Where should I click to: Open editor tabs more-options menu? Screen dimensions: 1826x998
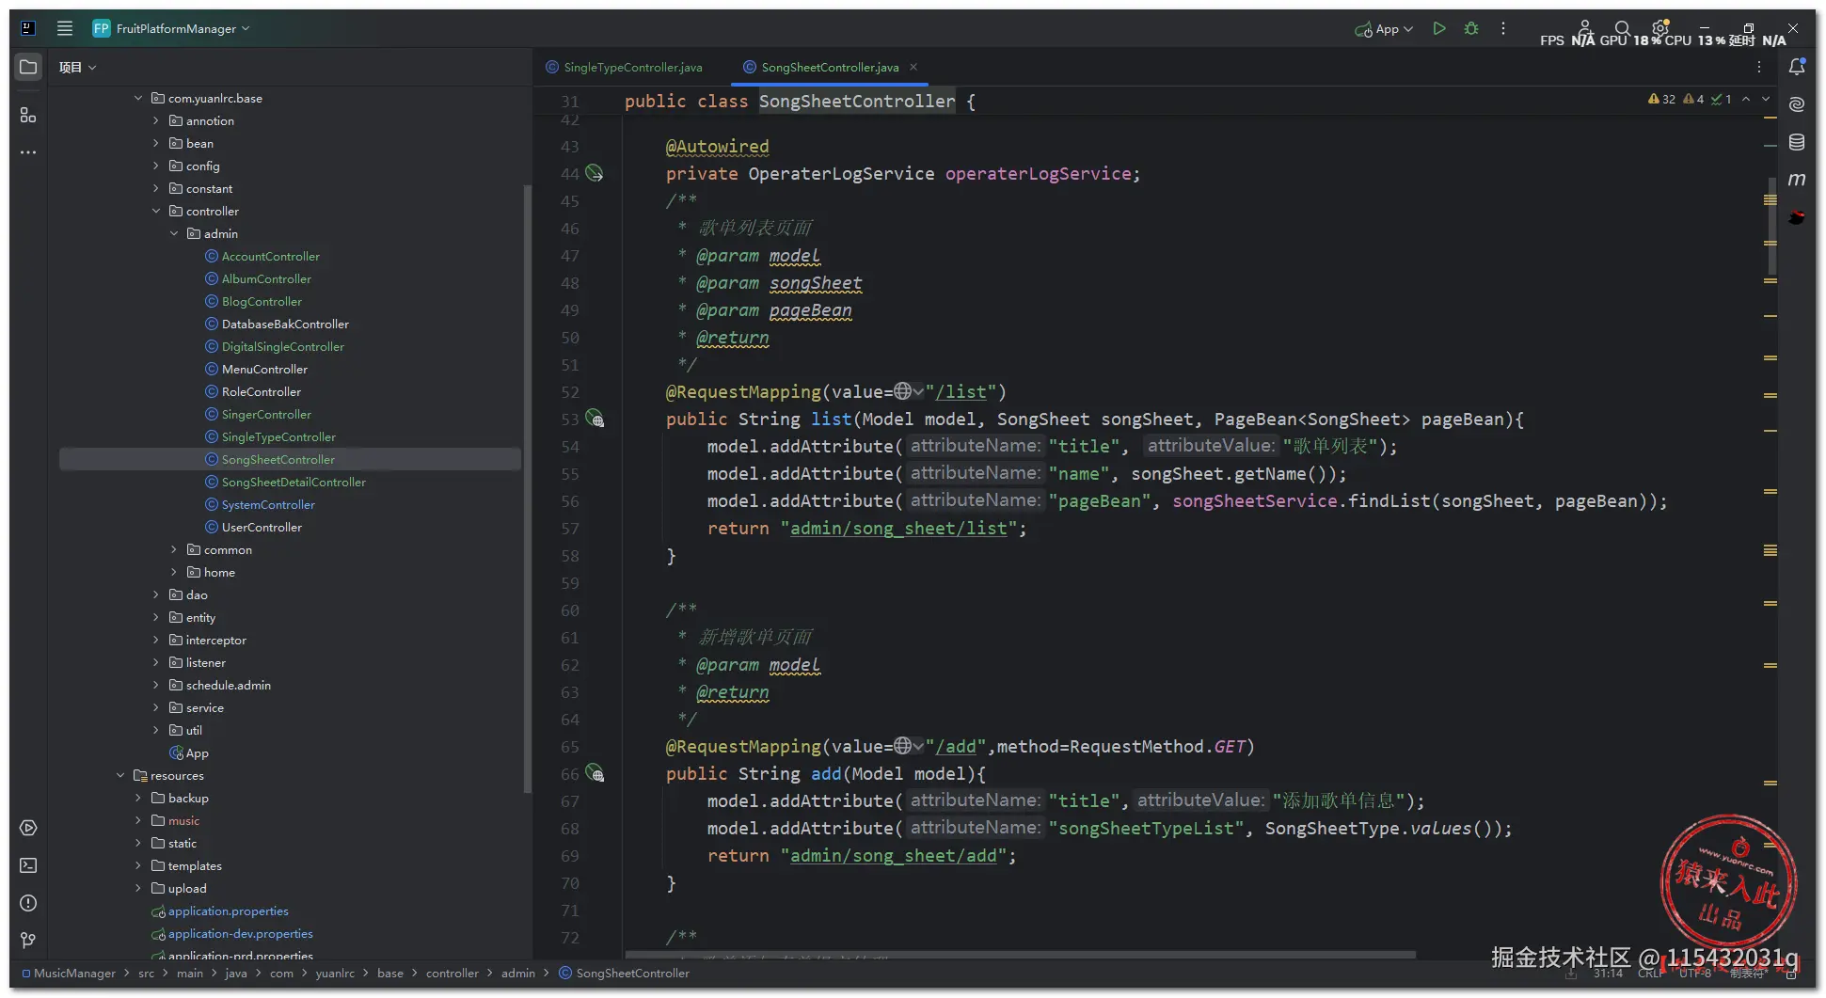(1759, 67)
